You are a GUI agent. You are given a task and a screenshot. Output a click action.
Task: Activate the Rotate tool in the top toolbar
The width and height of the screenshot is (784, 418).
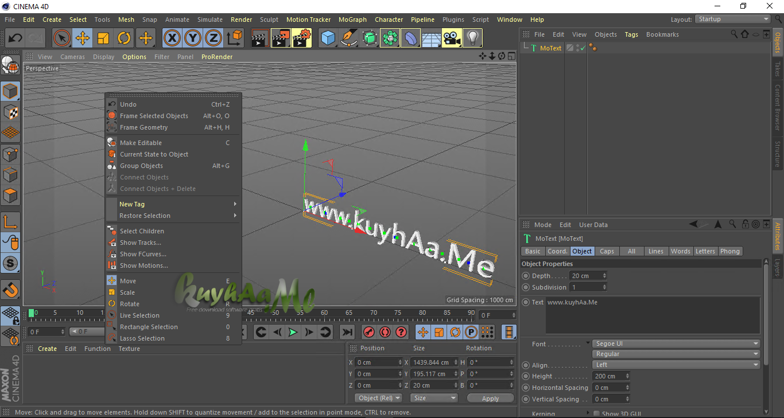[124, 38]
